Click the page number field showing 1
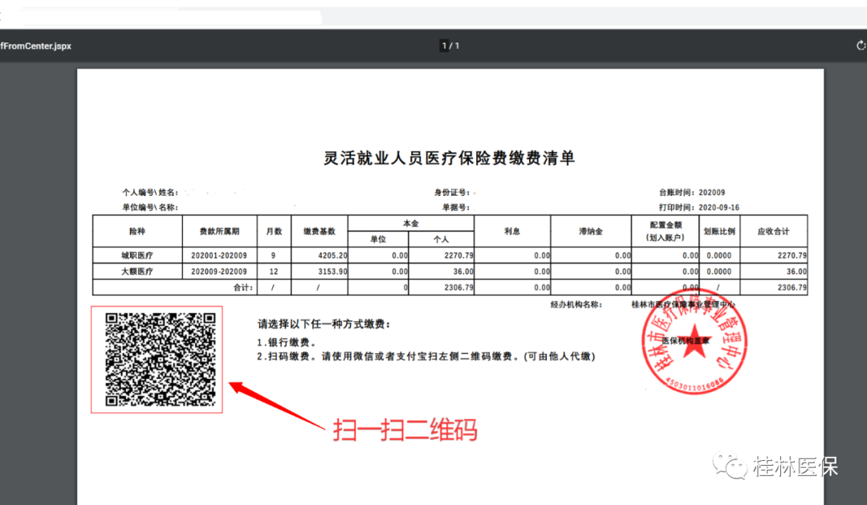Viewport: 867px width, 505px height. (x=445, y=46)
